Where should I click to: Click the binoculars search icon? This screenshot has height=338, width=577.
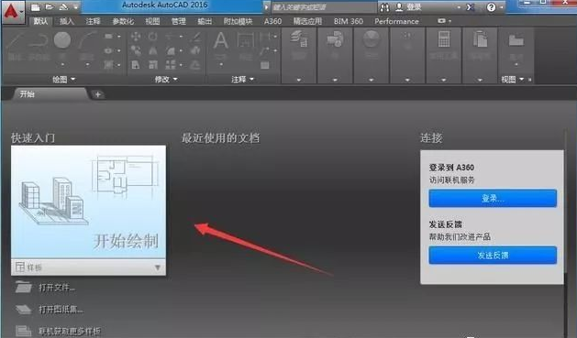click(x=384, y=7)
